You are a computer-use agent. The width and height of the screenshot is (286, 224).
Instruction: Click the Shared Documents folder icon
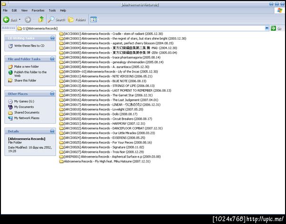pyautogui.click(x=10, y=113)
